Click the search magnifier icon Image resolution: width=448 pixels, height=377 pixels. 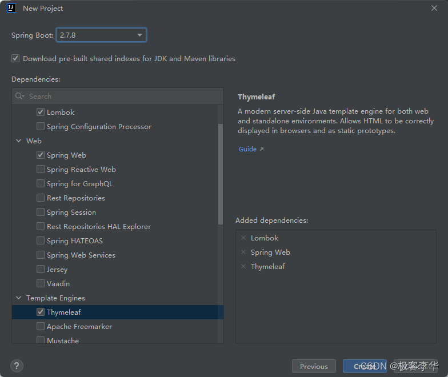(19, 96)
